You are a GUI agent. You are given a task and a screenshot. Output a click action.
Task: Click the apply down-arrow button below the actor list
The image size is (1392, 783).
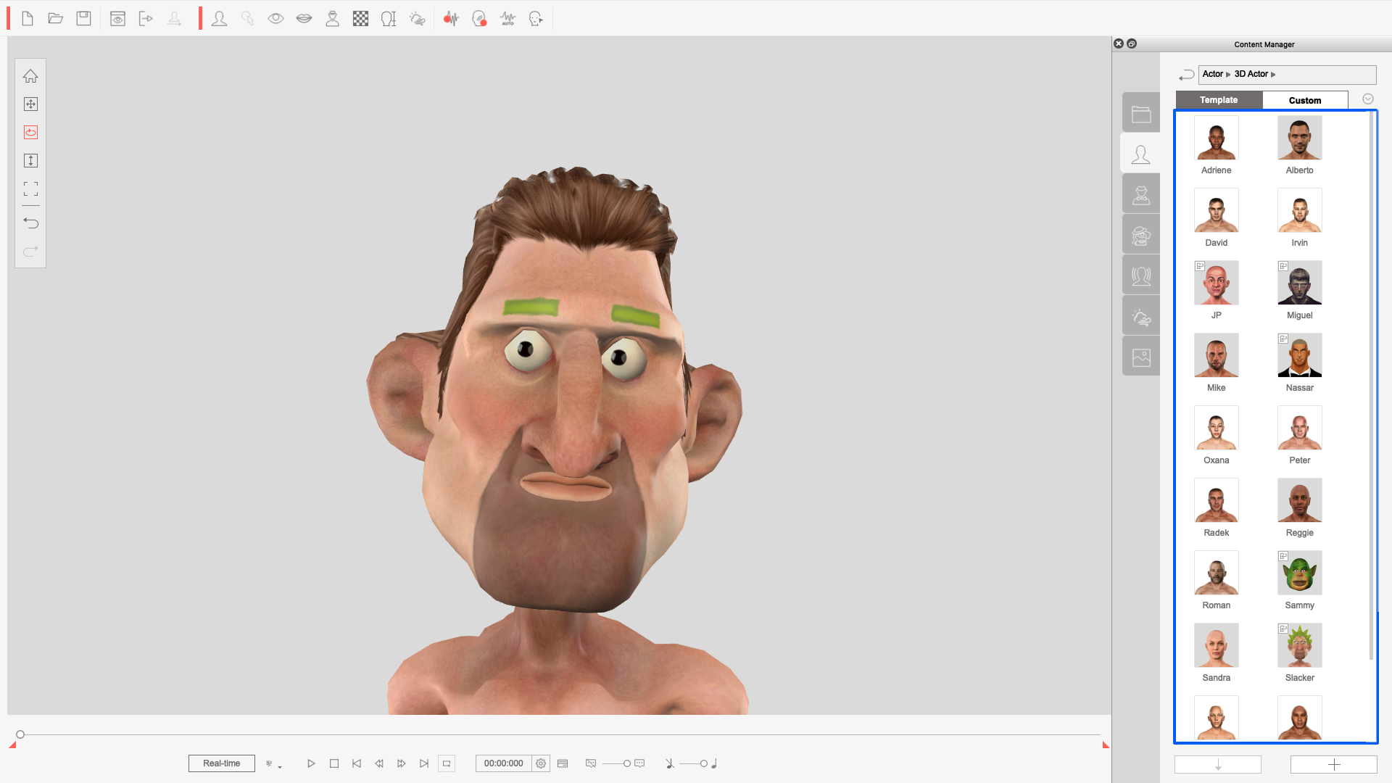pyautogui.click(x=1218, y=765)
